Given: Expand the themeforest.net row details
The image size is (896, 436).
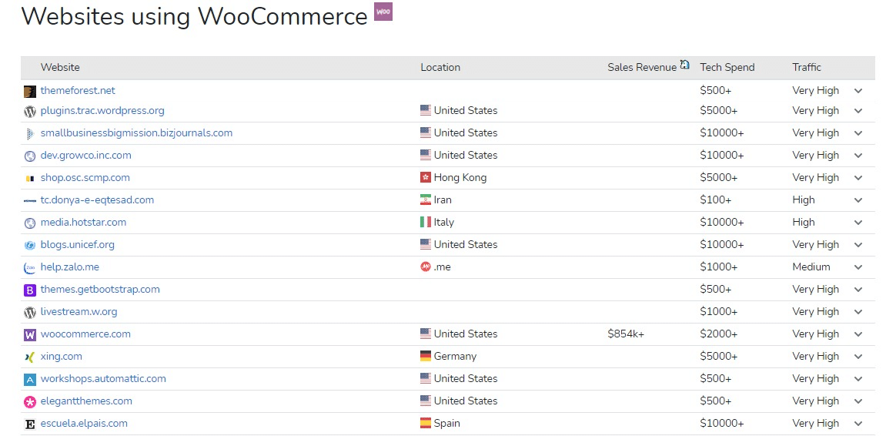Looking at the screenshot, I should coord(858,91).
